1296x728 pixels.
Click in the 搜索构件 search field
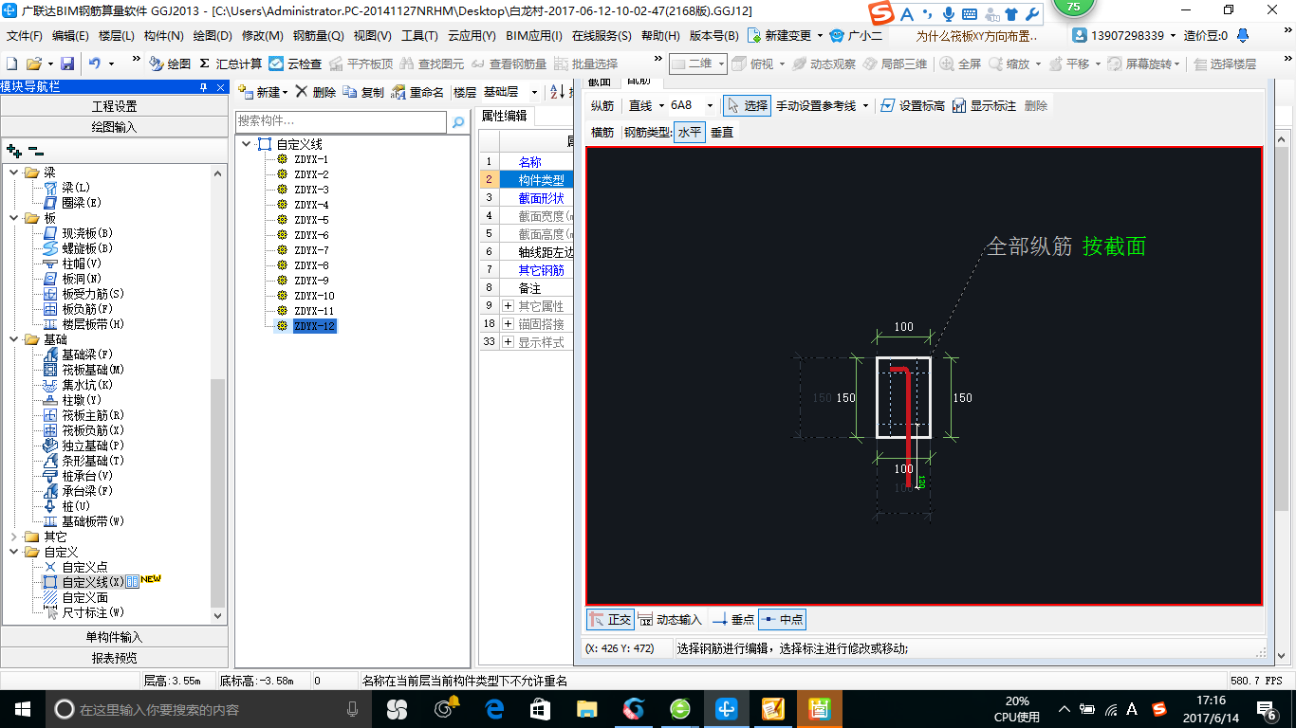point(341,121)
